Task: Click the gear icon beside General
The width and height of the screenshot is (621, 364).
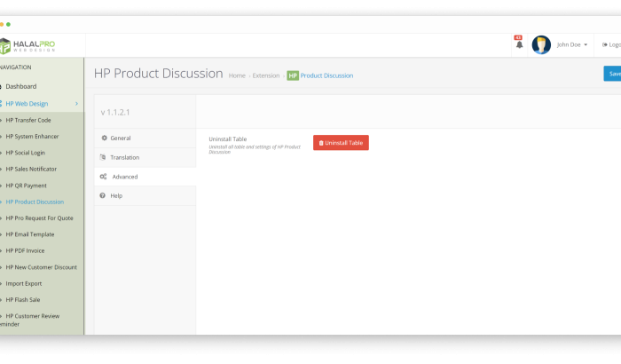Action: pyautogui.click(x=104, y=138)
